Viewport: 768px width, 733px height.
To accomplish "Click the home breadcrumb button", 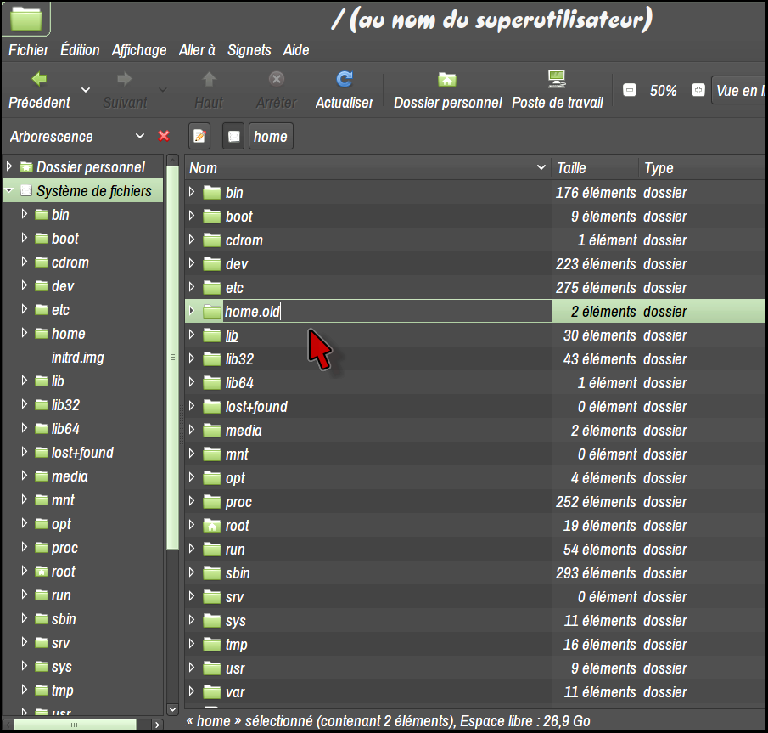I will pyautogui.click(x=270, y=136).
